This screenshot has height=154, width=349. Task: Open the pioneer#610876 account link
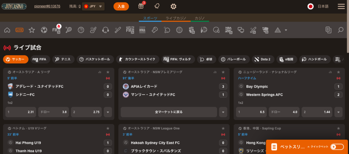pos(47,6)
